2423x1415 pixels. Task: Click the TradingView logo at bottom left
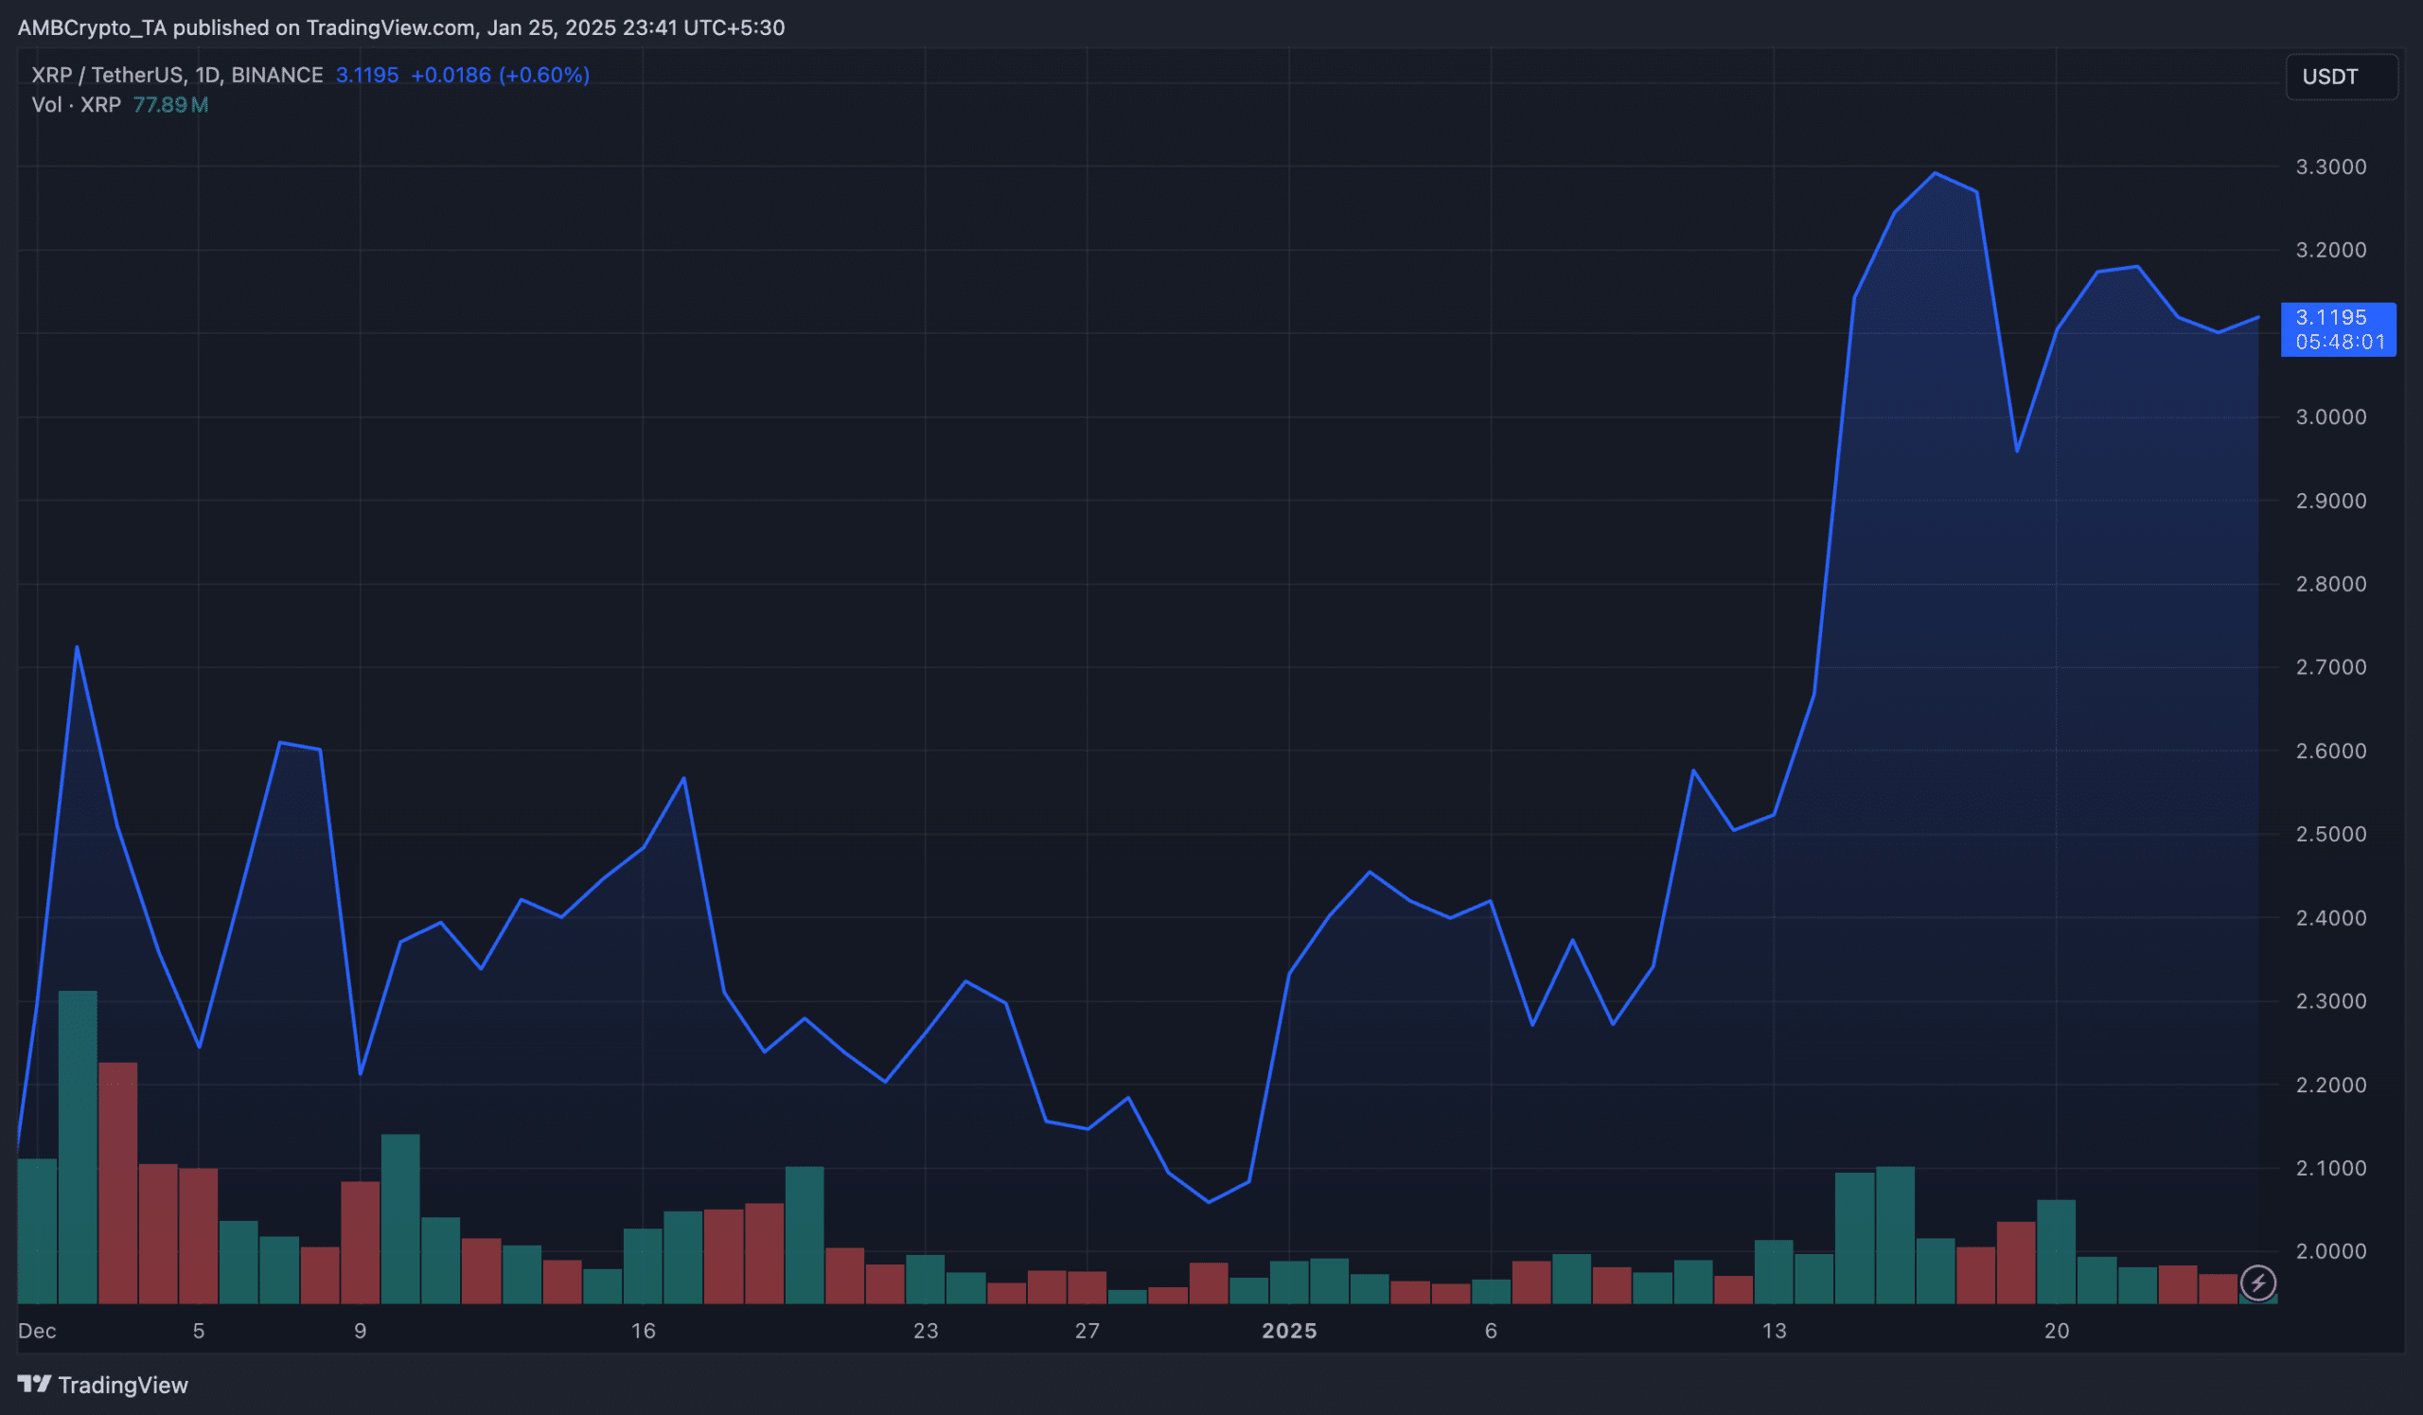tap(103, 1386)
